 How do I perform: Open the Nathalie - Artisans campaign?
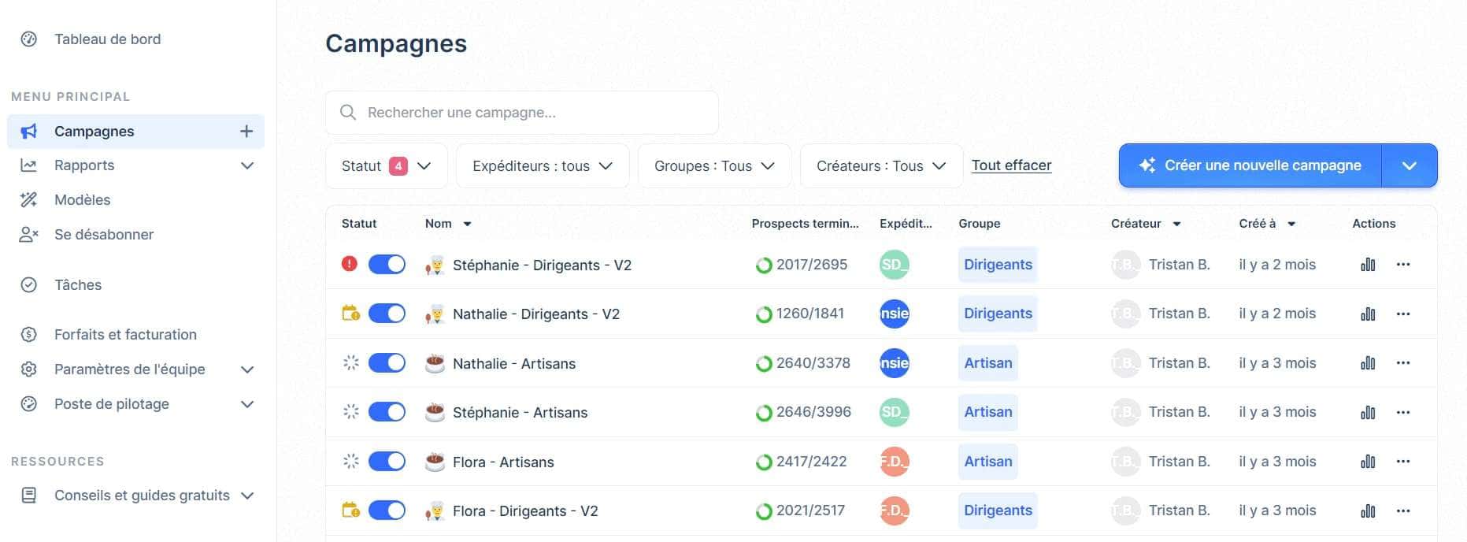(x=514, y=364)
